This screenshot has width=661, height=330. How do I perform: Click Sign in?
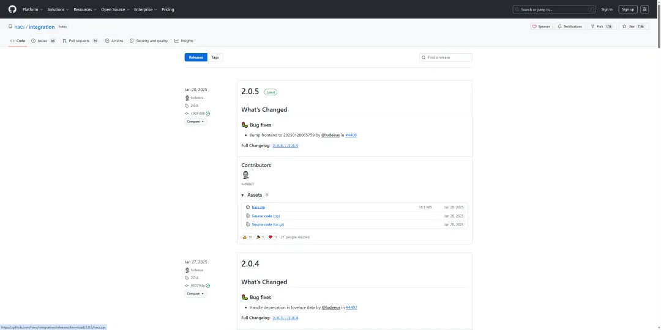(x=607, y=9)
